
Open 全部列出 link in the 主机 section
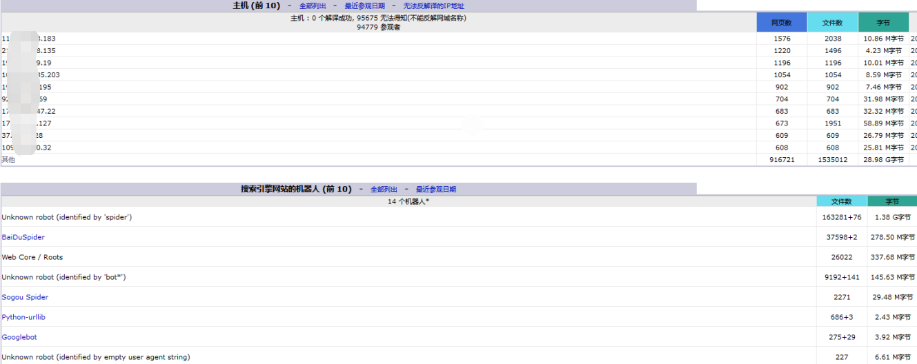point(313,6)
